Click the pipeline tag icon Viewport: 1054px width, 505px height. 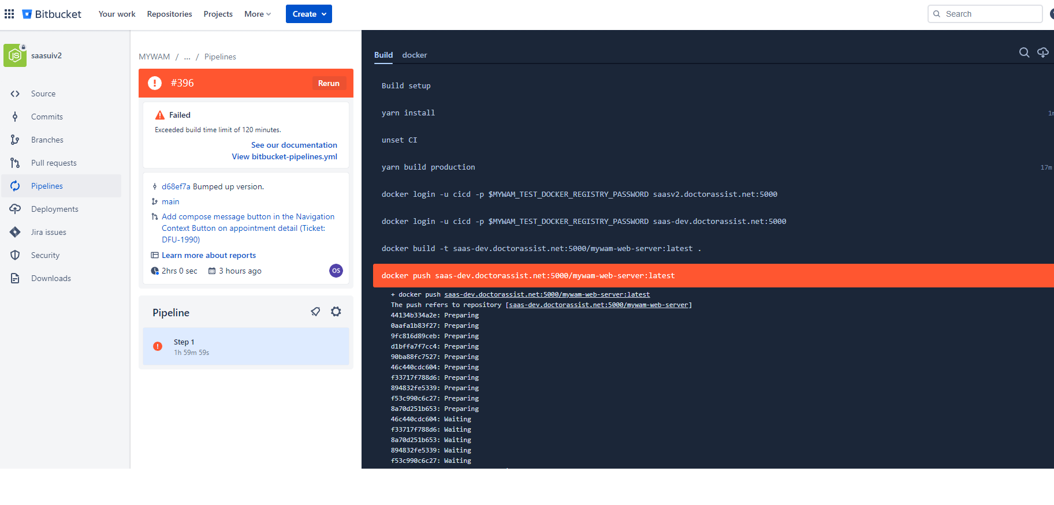click(315, 312)
